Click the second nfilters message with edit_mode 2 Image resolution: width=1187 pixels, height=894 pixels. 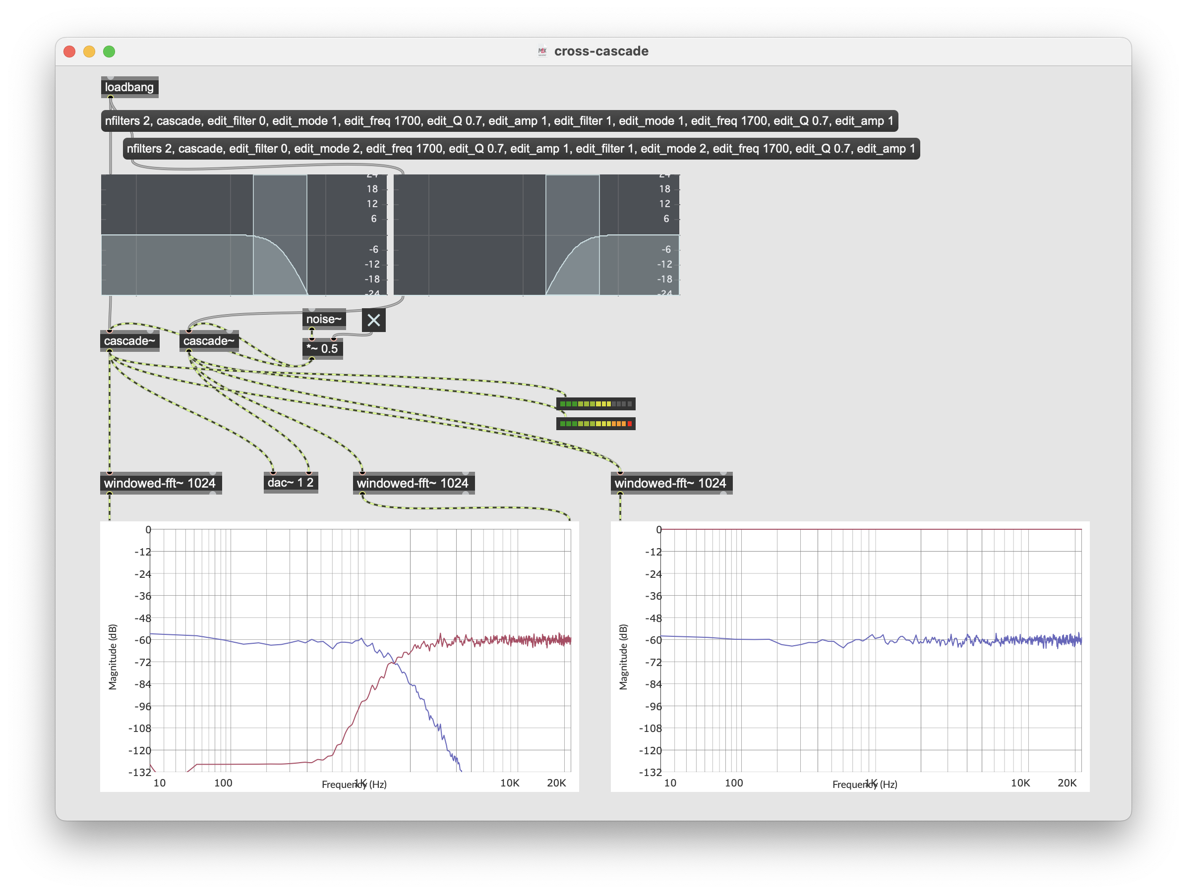click(x=521, y=149)
